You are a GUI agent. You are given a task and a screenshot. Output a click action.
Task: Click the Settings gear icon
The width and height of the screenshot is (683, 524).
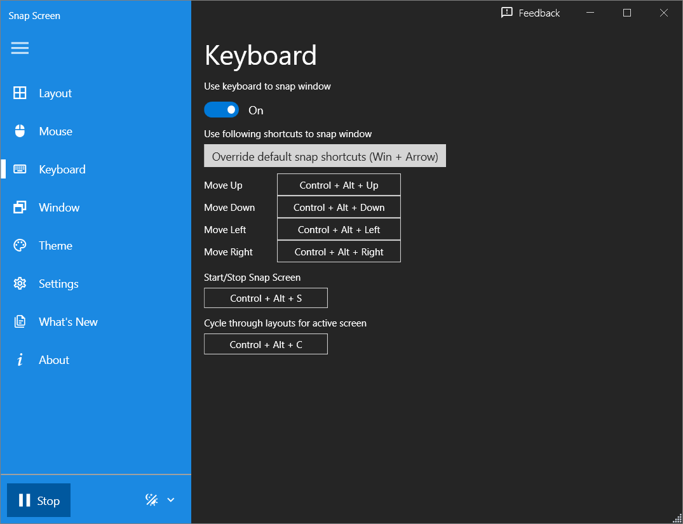pyautogui.click(x=20, y=283)
